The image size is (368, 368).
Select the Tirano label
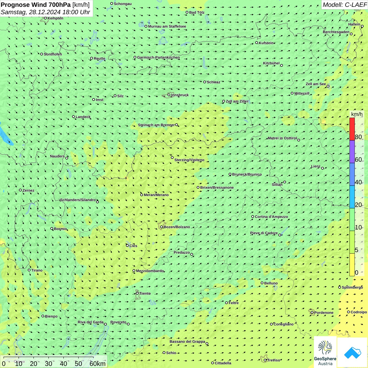pyautogui.click(x=37, y=270)
